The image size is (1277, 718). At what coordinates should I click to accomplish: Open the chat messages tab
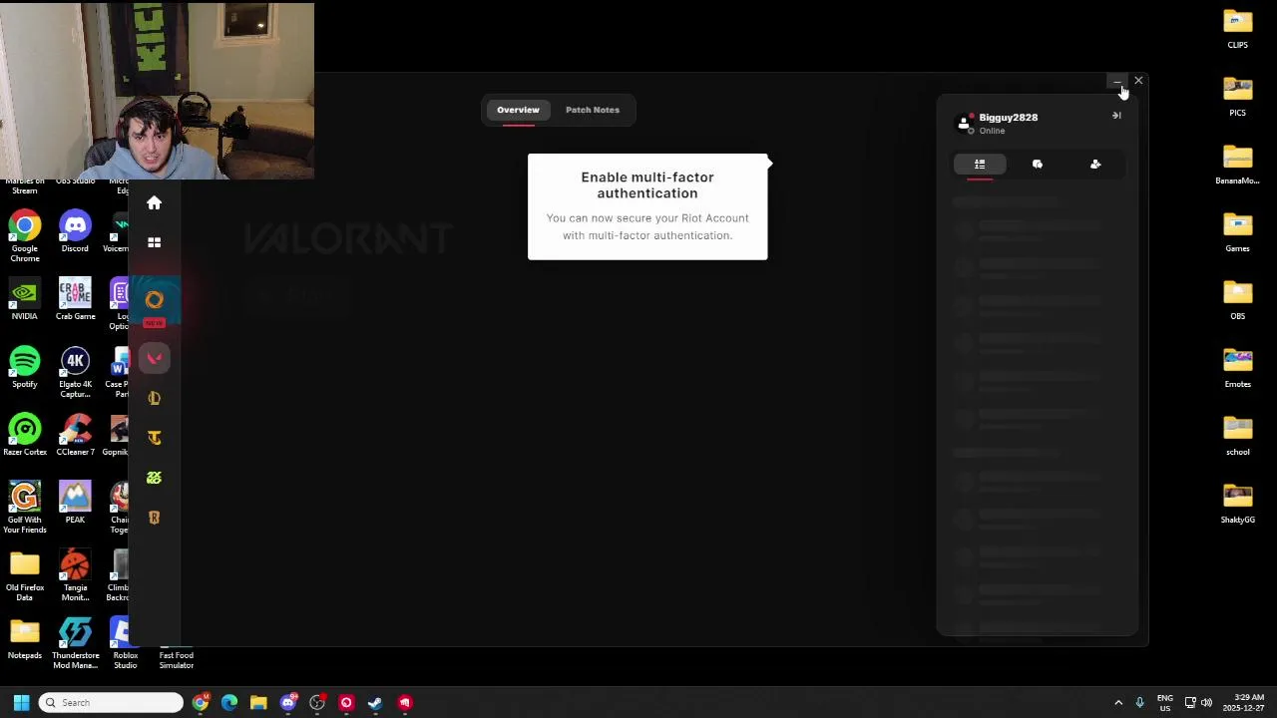click(1038, 165)
